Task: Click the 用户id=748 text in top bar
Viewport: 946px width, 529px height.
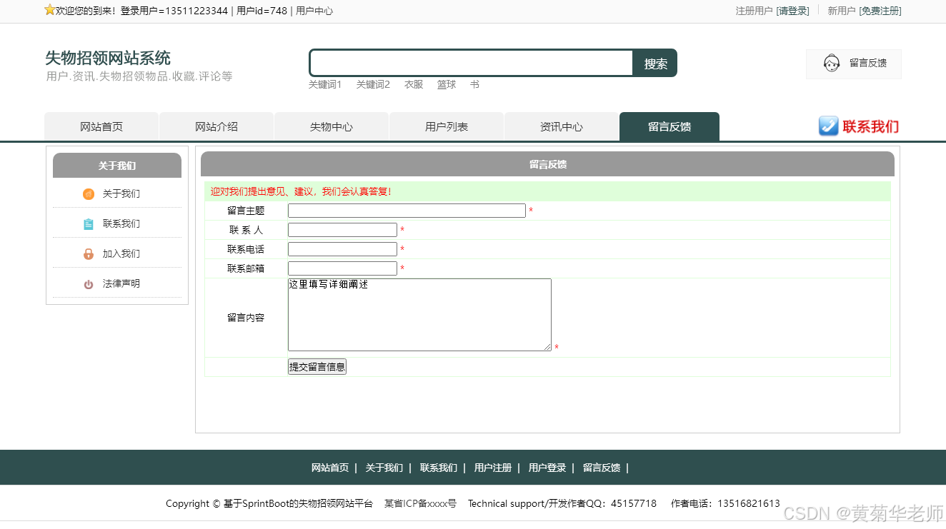Action: [262, 11]
